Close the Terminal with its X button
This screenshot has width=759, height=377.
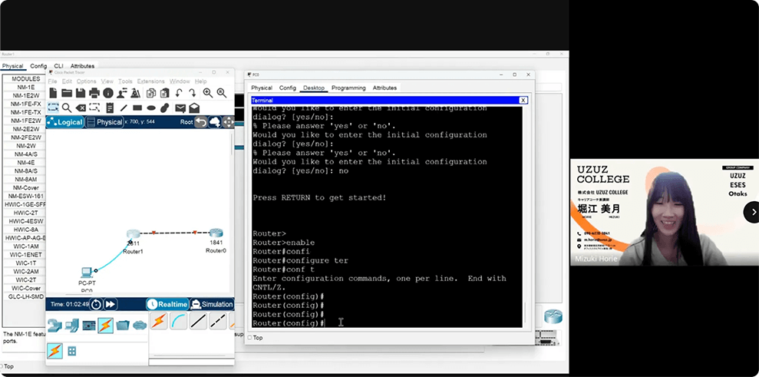click(523, 101)
